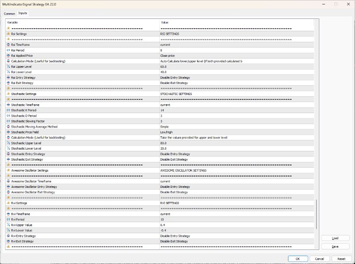This screenshot has height=264, width=355.
Task: Click the Stochastic Upper Level double icon
Action: (8, 143)
